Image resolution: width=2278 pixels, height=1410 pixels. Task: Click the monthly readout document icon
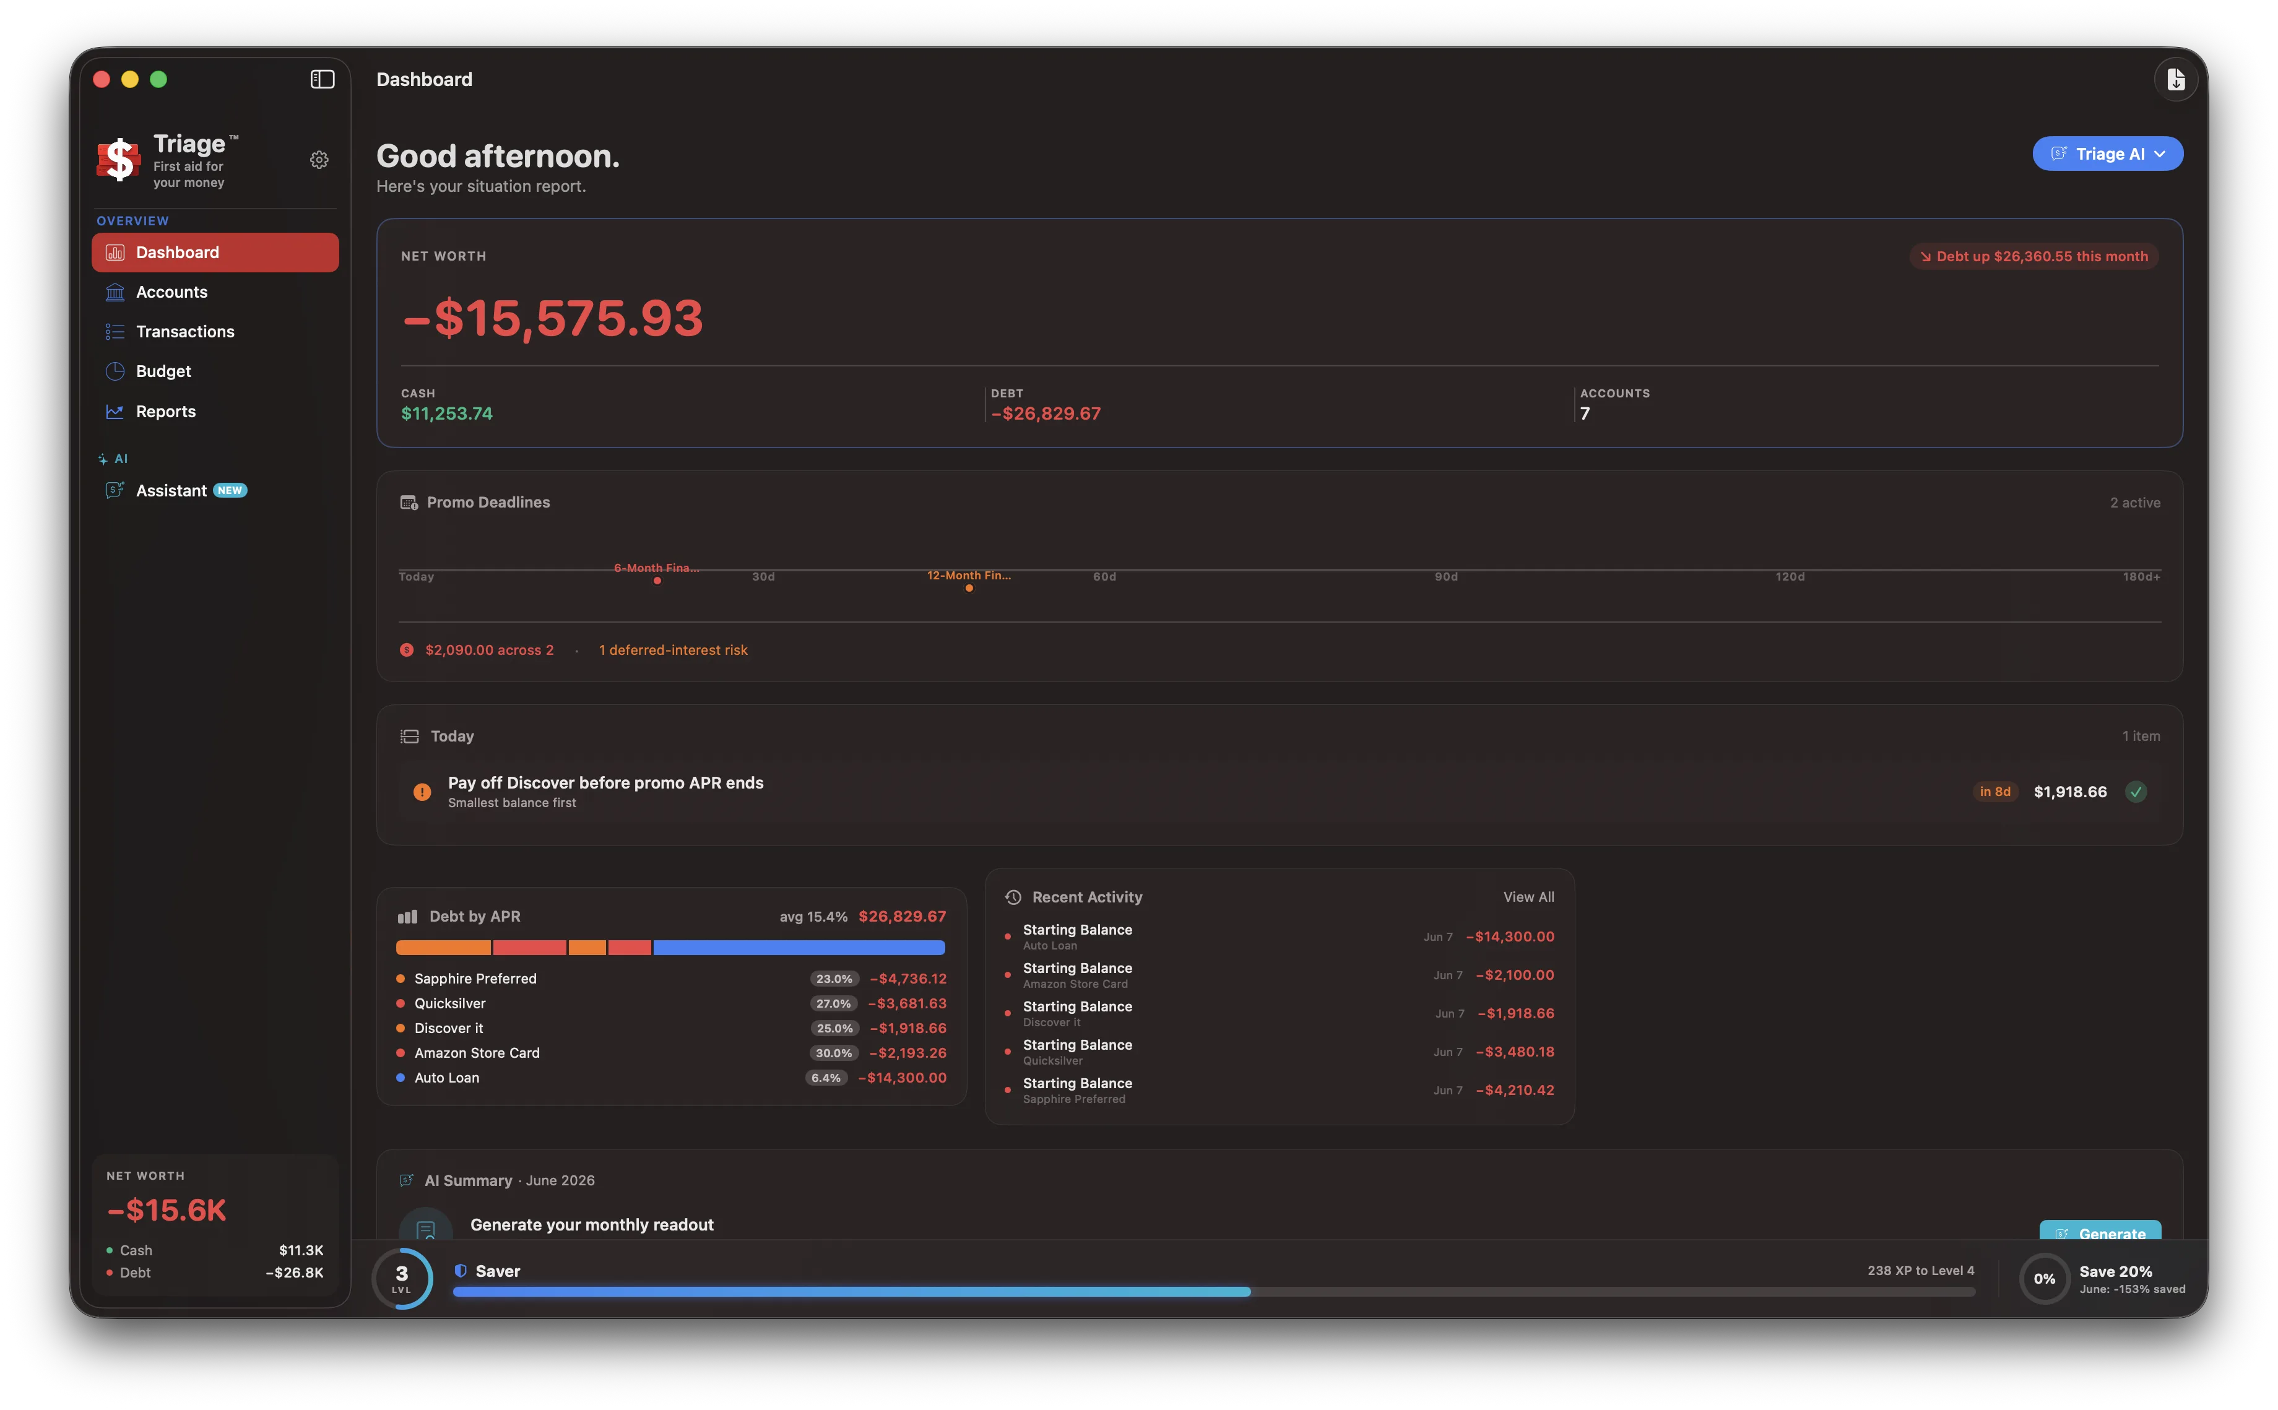coord(425,1226)
